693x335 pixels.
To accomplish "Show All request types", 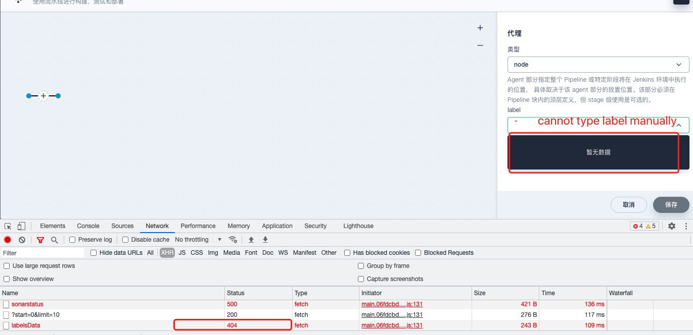I will click(x=150, y=253).
